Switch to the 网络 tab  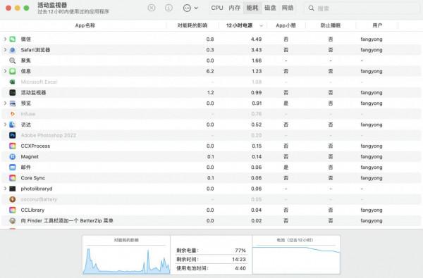pos(288,8)
